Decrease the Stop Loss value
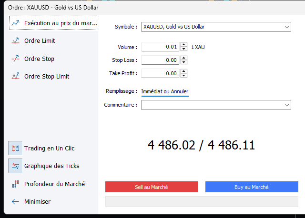 point(183,62)
